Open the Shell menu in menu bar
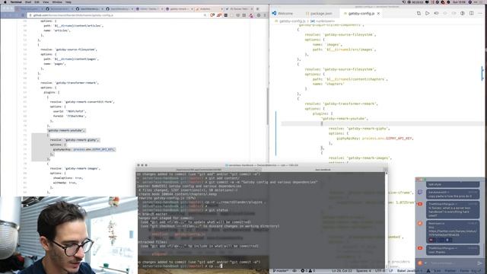Viewport: 487px width, 274px height. coord(28,2)
